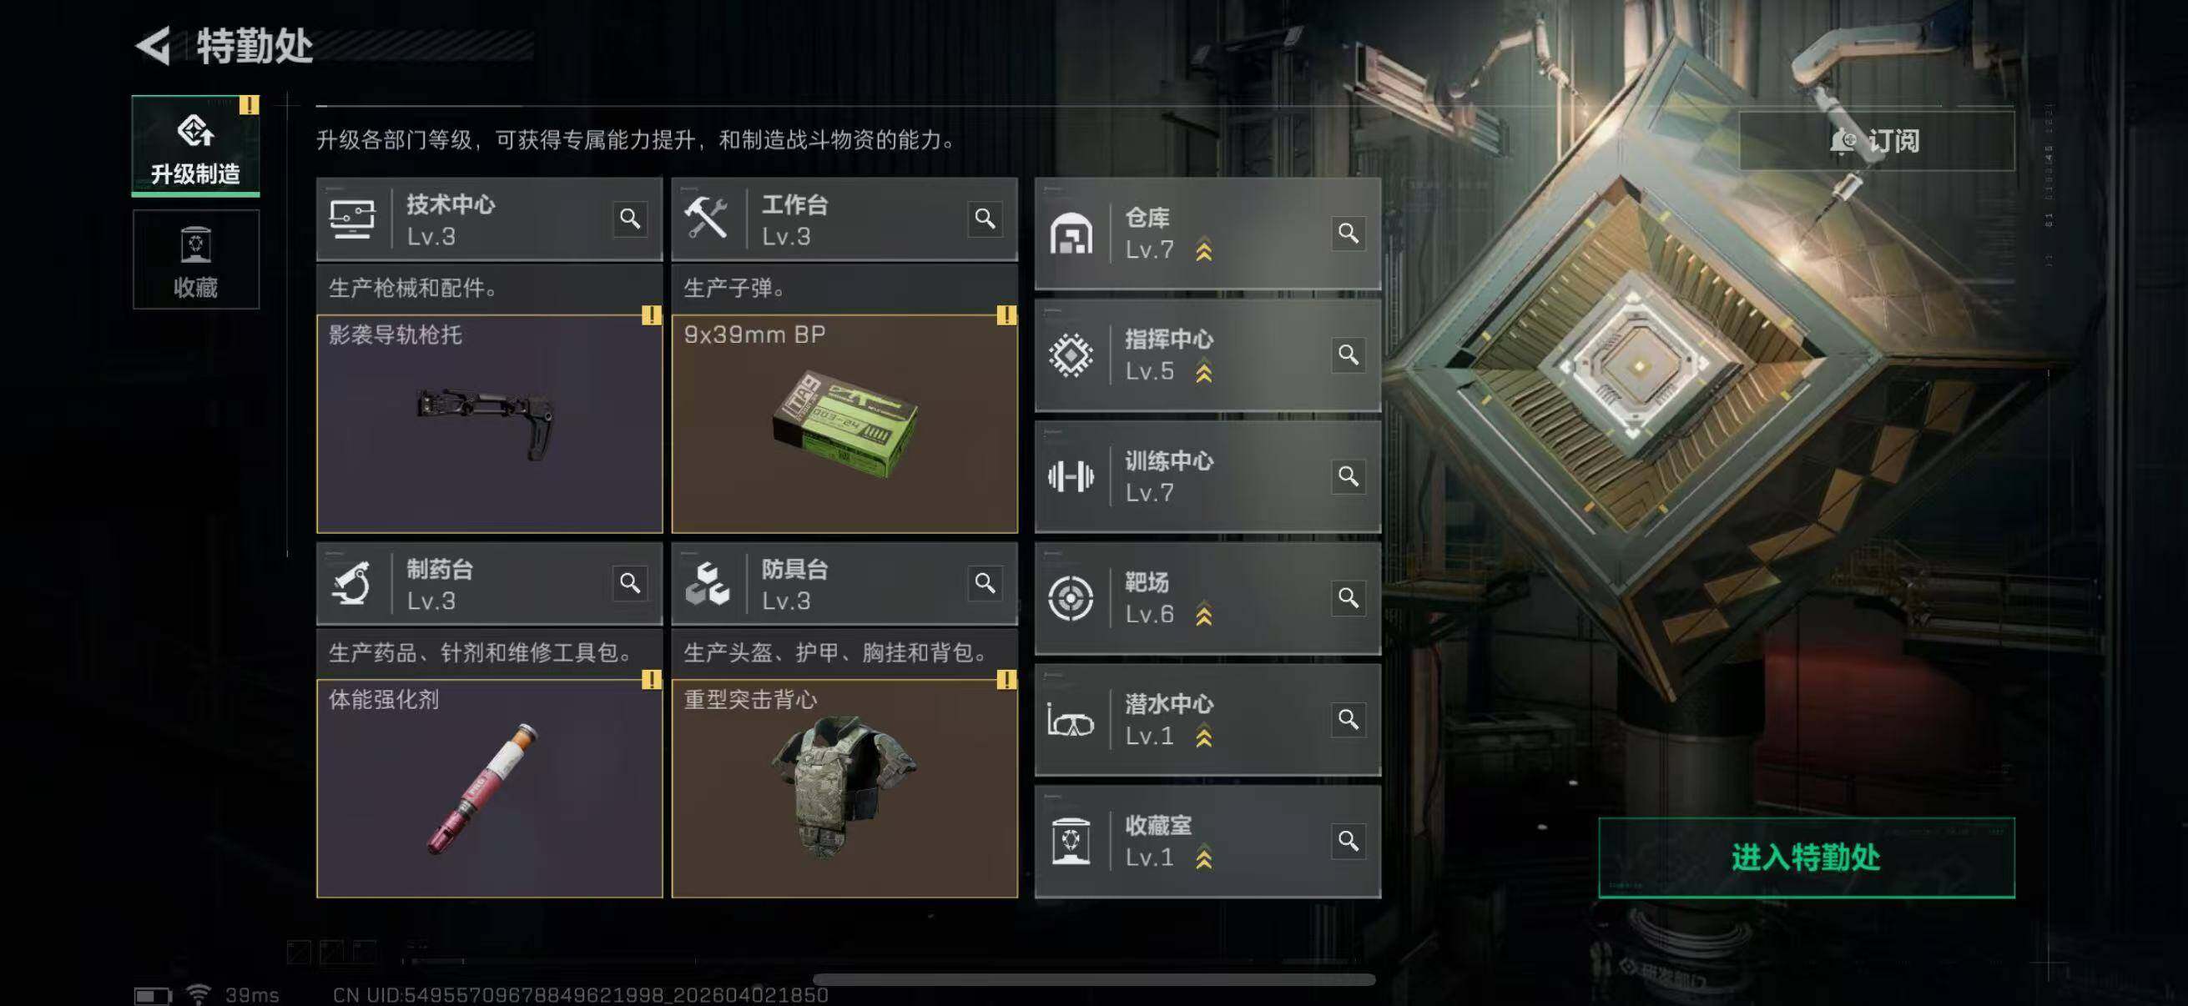The image size is (2188, 1006).
Task: Open magnifier details for 工作台
Action: (985, 219)
